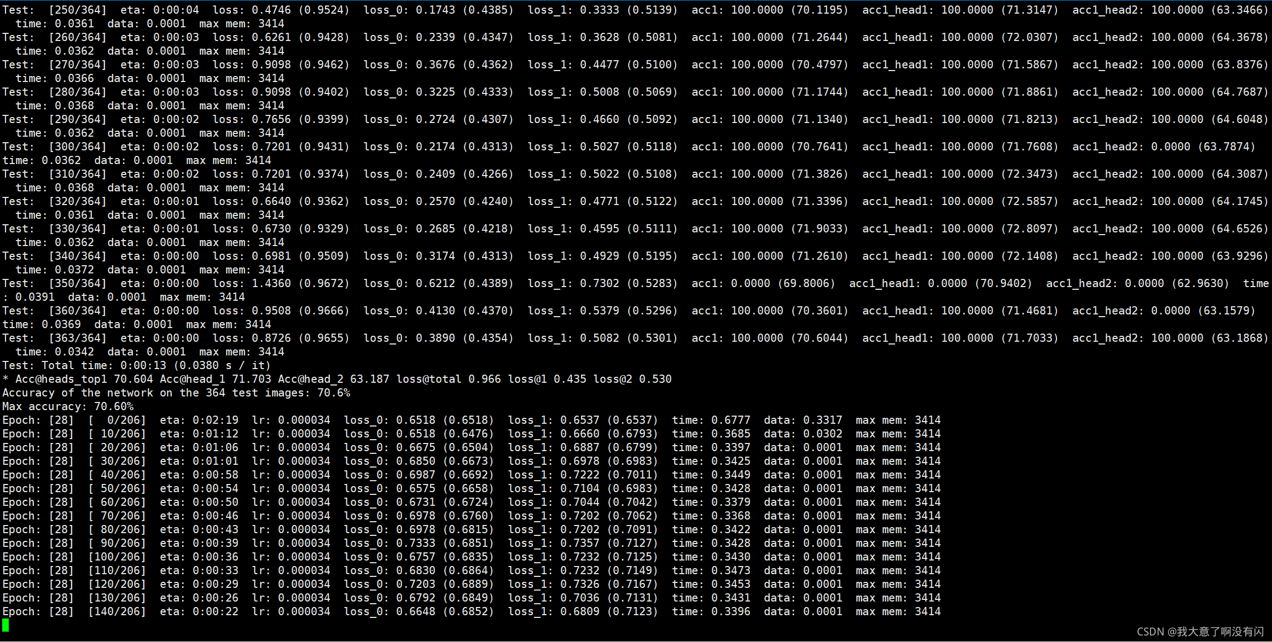Click the 'Test: [270/364]' line prefix

pos(55,65)
